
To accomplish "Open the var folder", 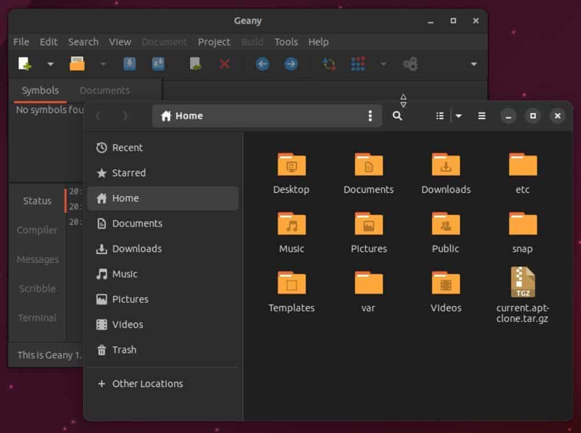I will click(x=368, y=292).
